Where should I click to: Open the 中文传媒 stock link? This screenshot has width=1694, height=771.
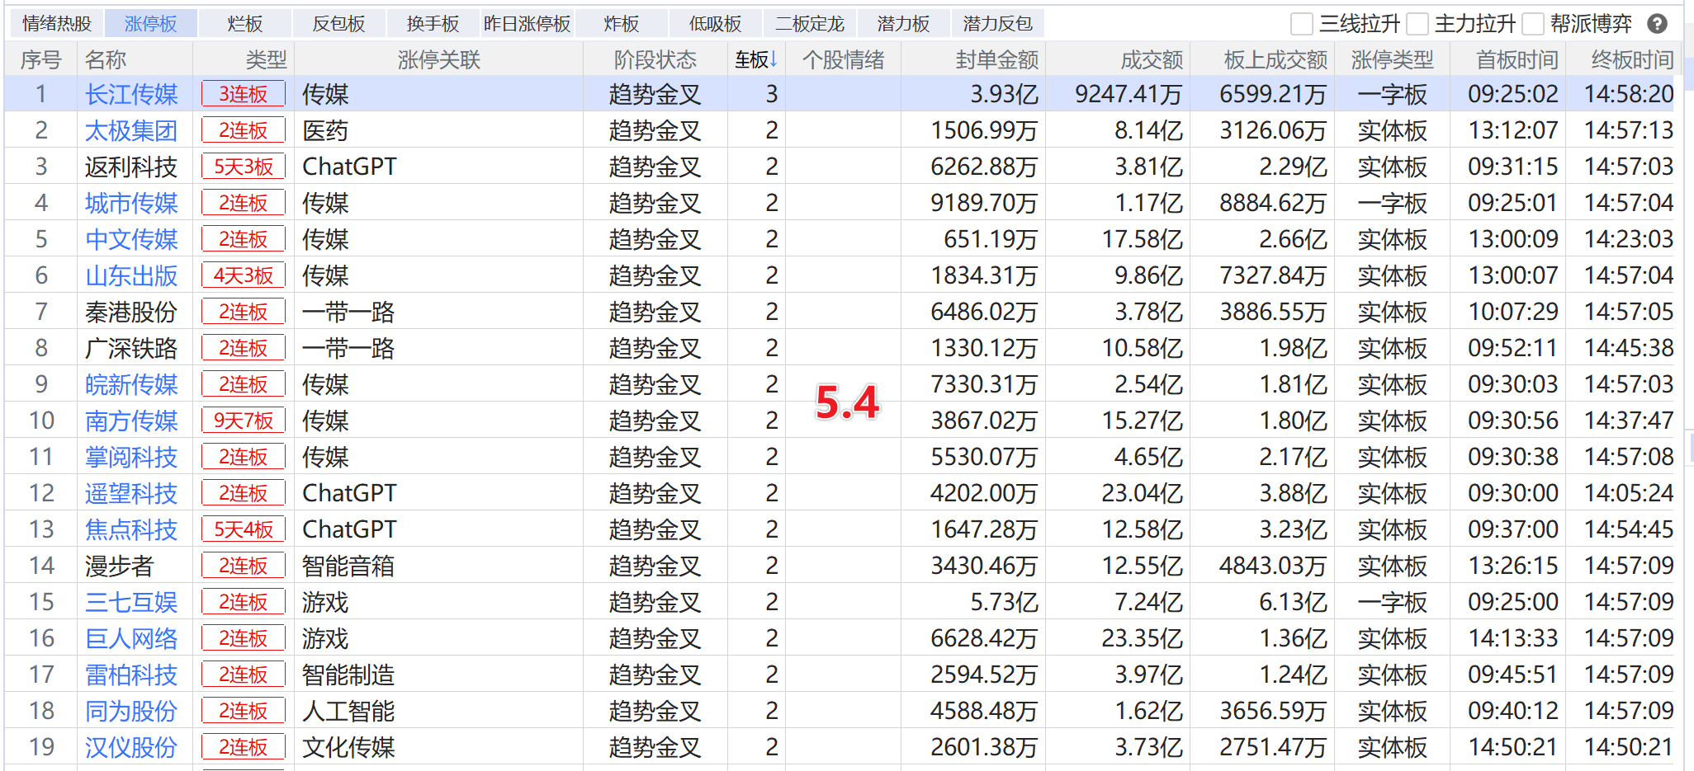point(131,239)
